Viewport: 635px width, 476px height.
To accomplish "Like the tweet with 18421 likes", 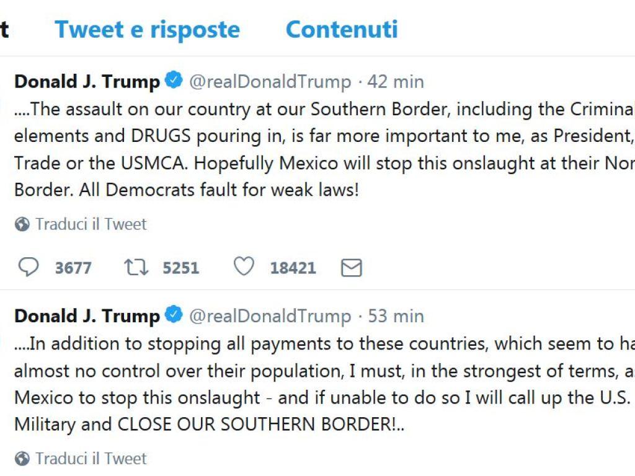I will pyautogui.click(x=244, y=267).
